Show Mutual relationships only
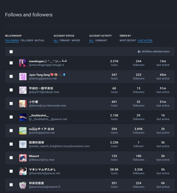Image resolution: width=177 pixels, height=193 pixels. tap(39, 40)
